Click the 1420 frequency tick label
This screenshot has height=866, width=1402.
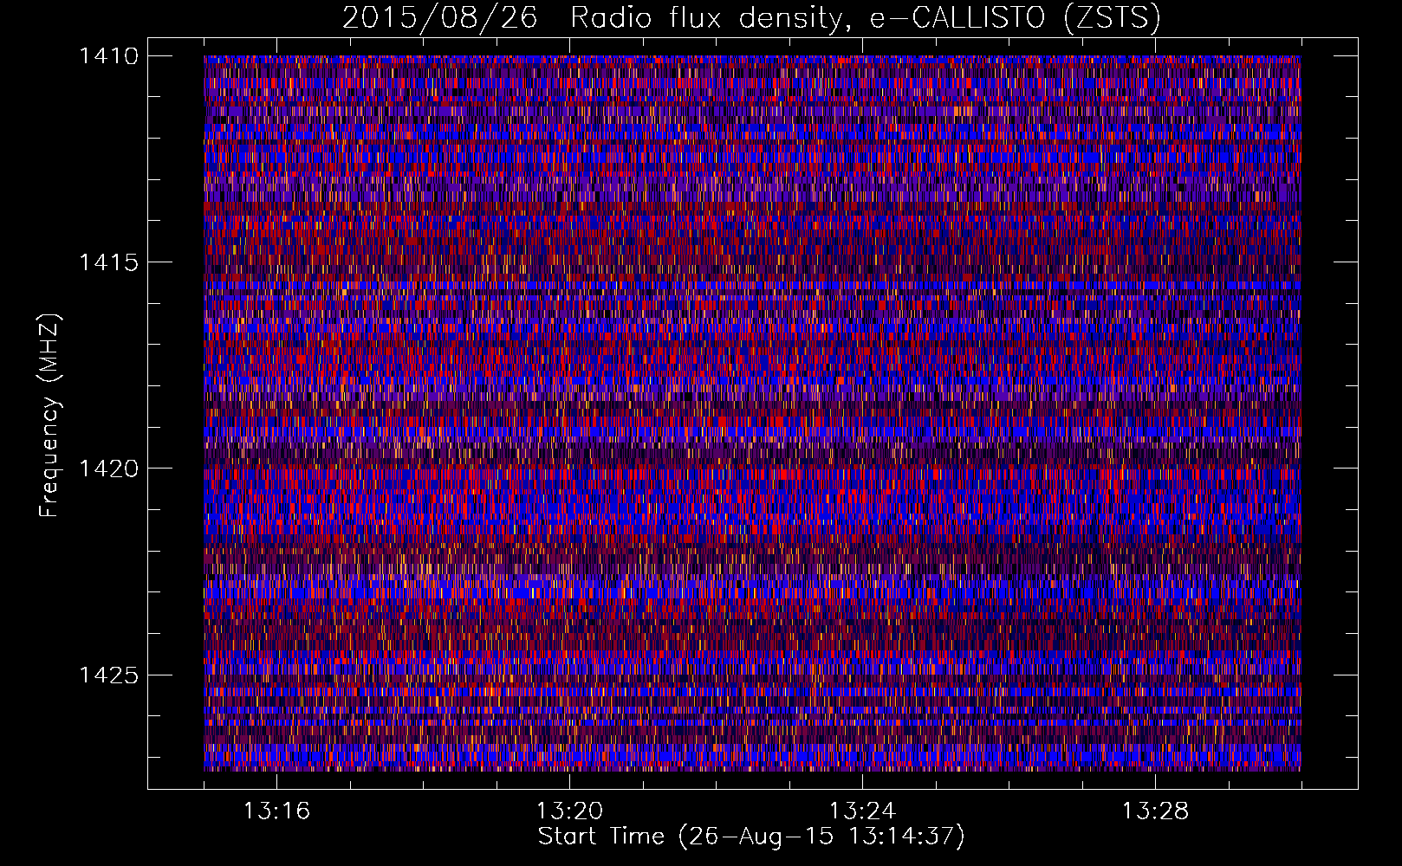(108, 469)
